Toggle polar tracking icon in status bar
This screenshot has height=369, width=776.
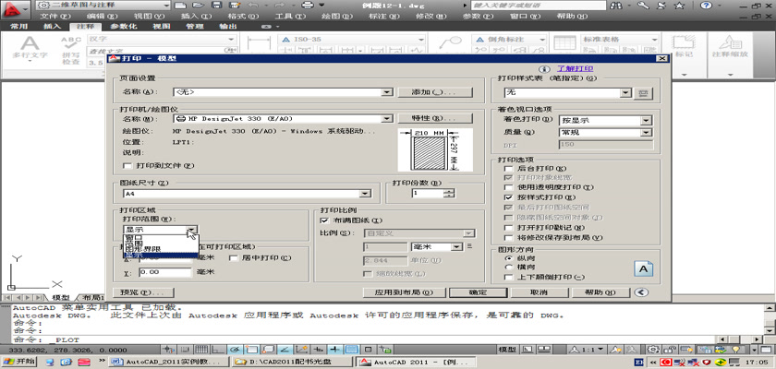point(236,350)
